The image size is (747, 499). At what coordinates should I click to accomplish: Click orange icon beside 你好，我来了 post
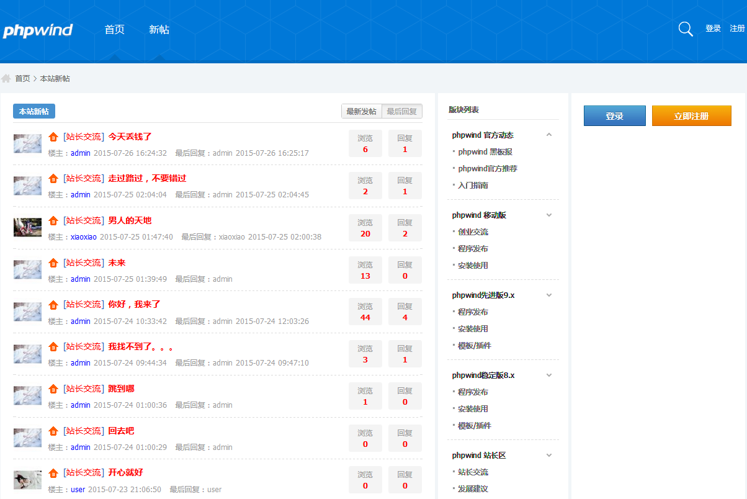tap(53, 305)
